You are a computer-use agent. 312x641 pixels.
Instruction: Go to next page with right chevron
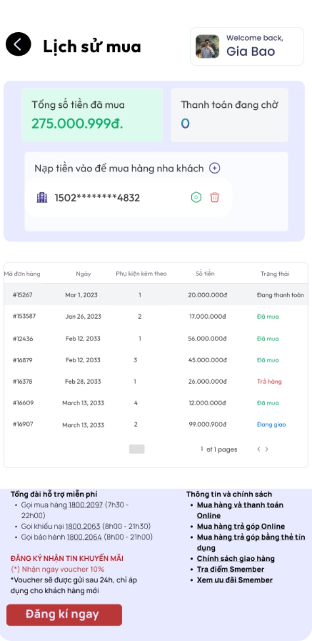[267, 449]
